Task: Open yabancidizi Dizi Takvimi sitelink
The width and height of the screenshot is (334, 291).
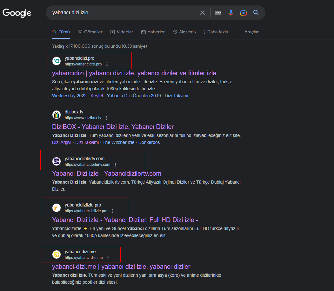Action: coord(177,96)
